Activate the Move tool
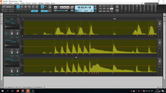Image resolution: width=166 pixels, height=93 pixels. pyautogui.click(x=25, y=7)
